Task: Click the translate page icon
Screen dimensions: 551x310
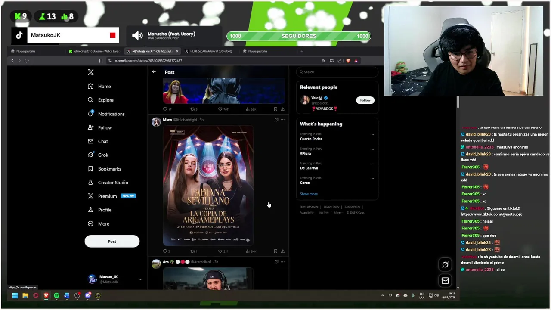Action: (x=323, y=61)
